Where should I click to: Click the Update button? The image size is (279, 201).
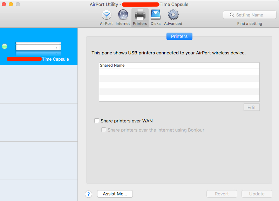257,194
